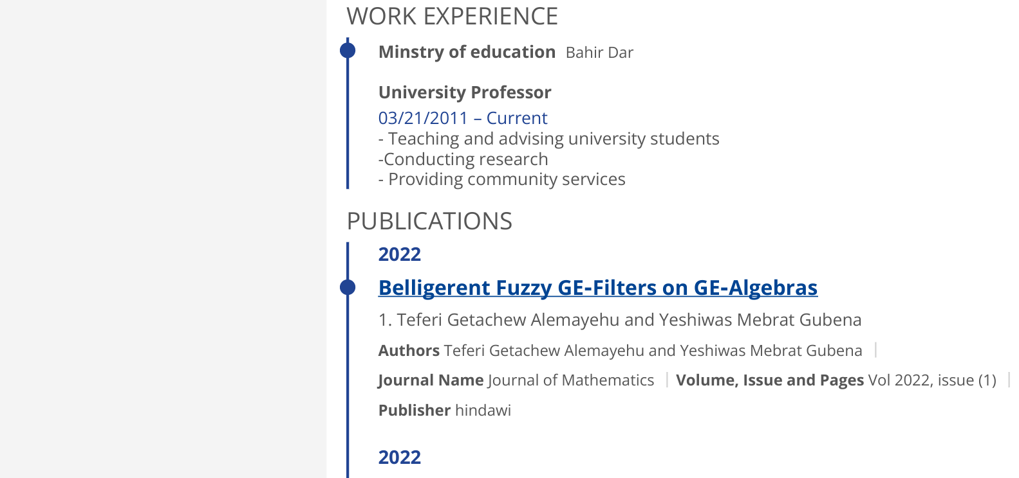Click the Volume, Issue and Pages label
Viewport: 1019px width, 478px height.
coord(769,380)
